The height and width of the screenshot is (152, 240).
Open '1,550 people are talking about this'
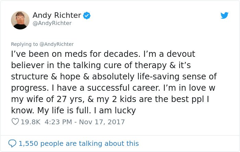[79, 143]
